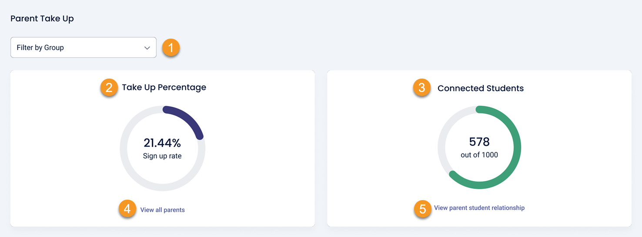
Task: Click the out of 1000 label
Action: [479, 155]
